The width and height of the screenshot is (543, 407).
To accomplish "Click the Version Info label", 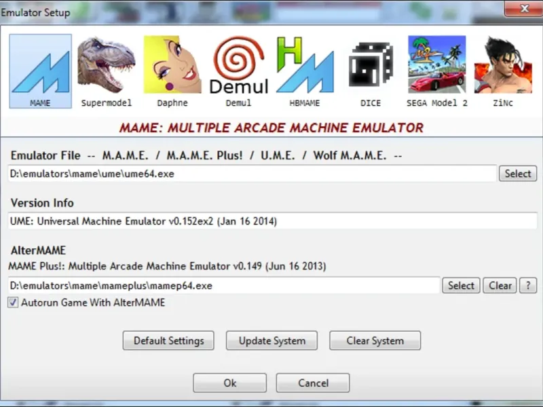I will (x=42, y=203).
